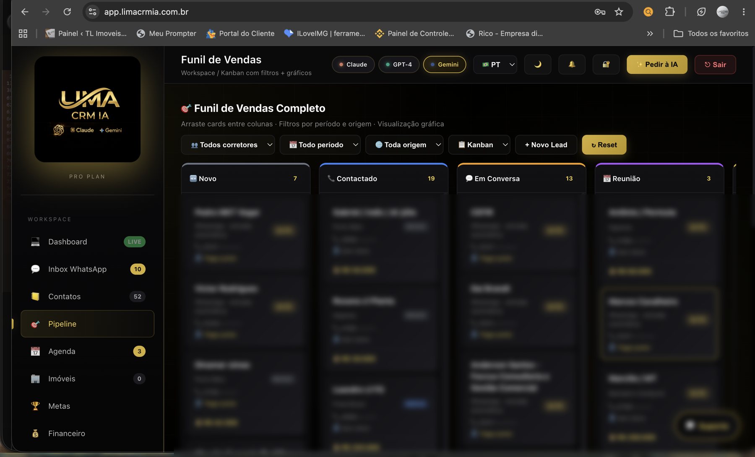This screenshot has width=755, height=457.
Task: Open the Toda origem filter dropdown
Action: [x=404, y=145]
